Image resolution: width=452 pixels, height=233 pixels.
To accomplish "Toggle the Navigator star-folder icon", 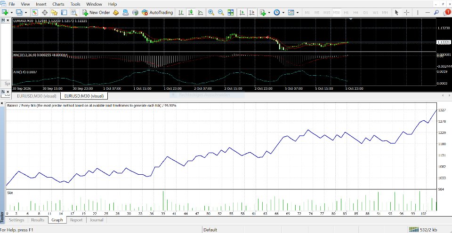I will point(54,12).
